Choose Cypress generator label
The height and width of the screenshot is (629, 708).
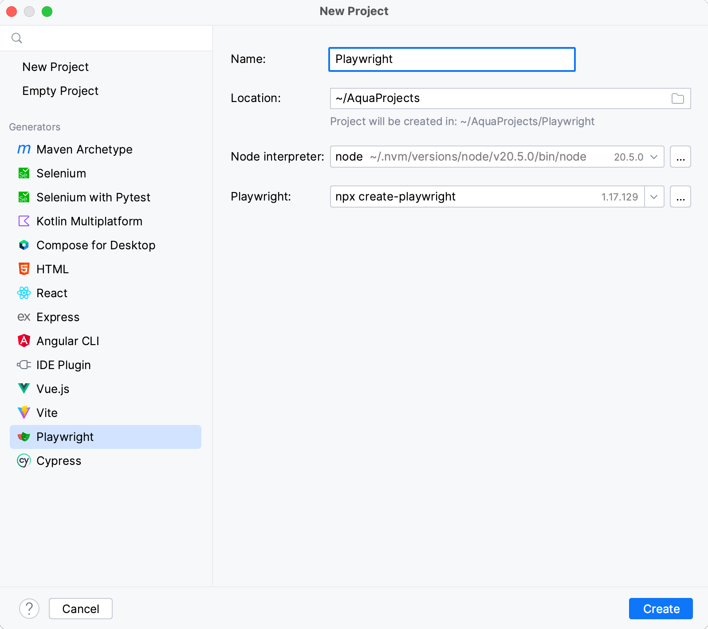coord(59,461)
